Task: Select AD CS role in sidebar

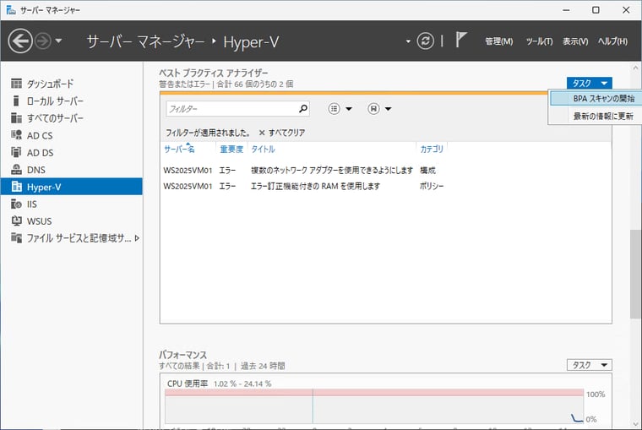Action: (x=72, y=135)
